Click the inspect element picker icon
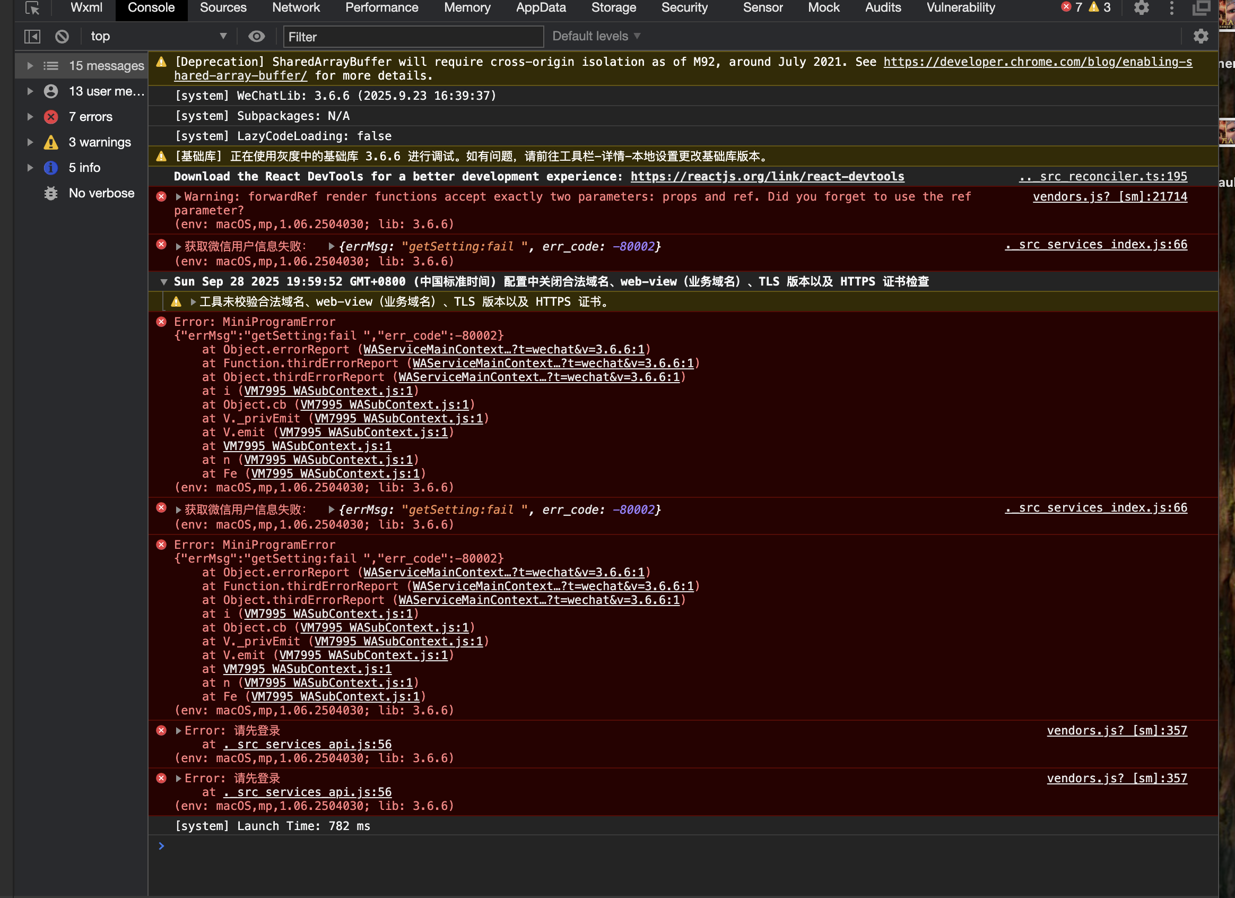Viewport: 1235px width, 898px height. (x=32, y=8)
